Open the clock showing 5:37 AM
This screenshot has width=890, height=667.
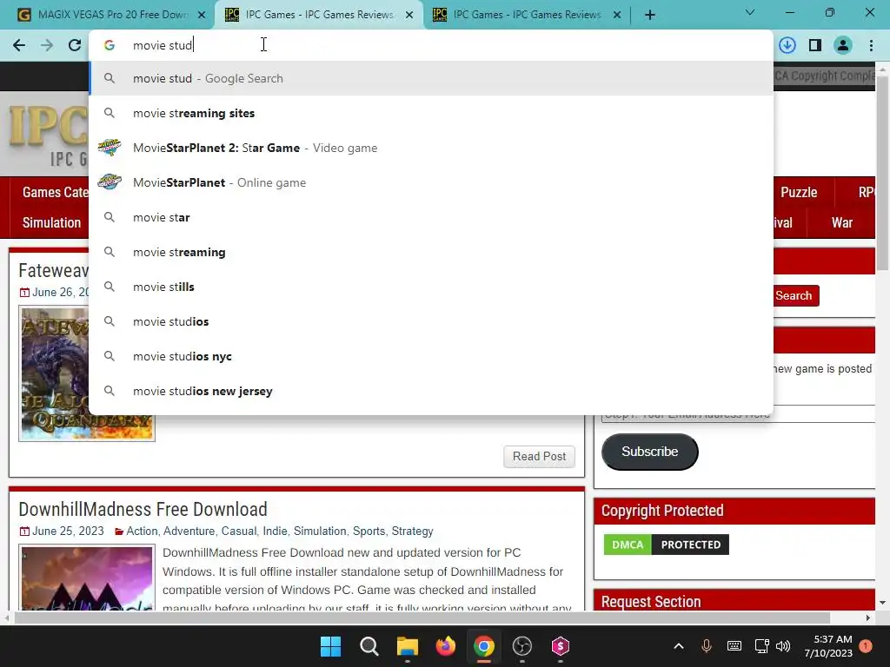(828, 646)
